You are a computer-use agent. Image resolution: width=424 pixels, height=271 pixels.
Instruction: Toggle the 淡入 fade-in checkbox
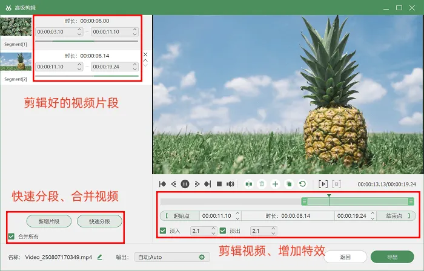(163, 231)
